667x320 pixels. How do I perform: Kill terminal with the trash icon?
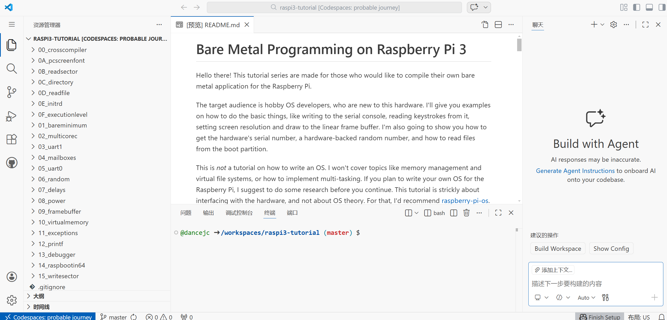click(466, 213)
